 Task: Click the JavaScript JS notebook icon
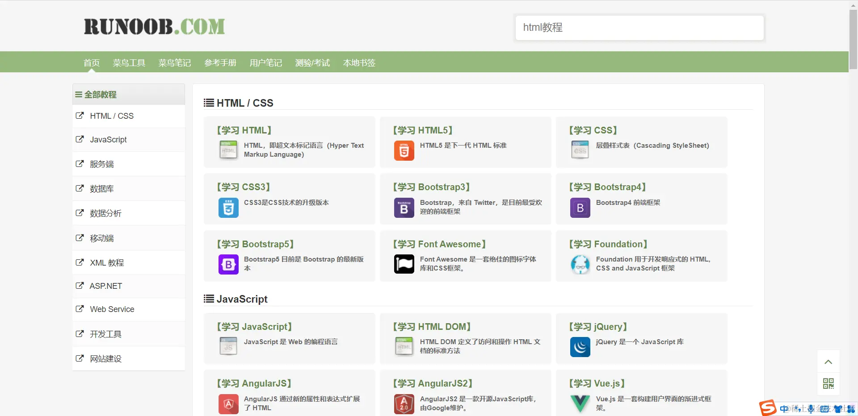(228, 347)
